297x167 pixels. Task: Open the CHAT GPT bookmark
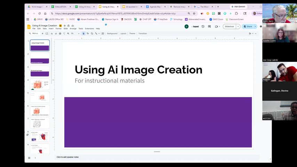(x=145, y=19)
